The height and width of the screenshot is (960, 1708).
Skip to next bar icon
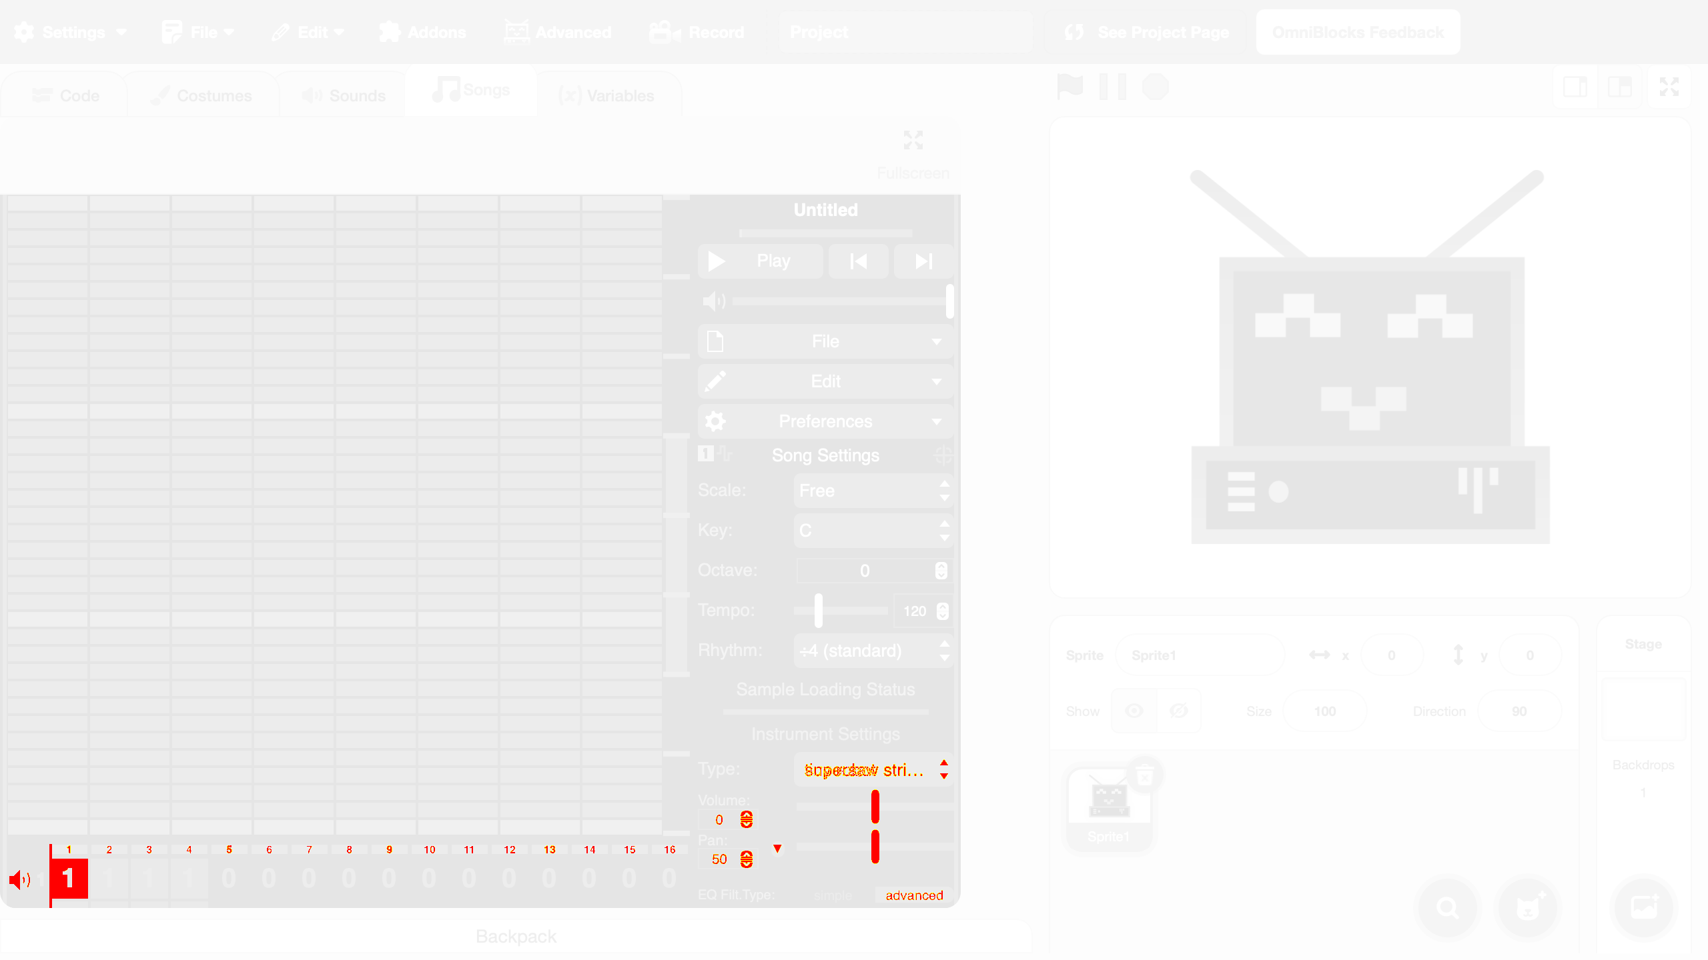(923, 261)
